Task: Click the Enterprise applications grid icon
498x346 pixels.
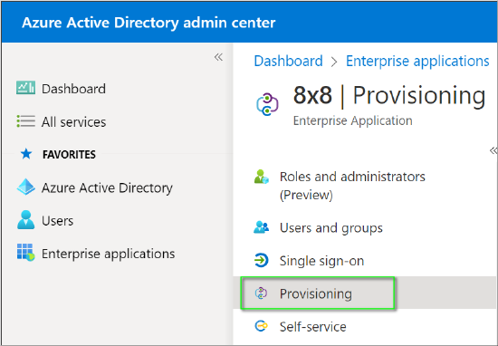Action: coord(25,253)
